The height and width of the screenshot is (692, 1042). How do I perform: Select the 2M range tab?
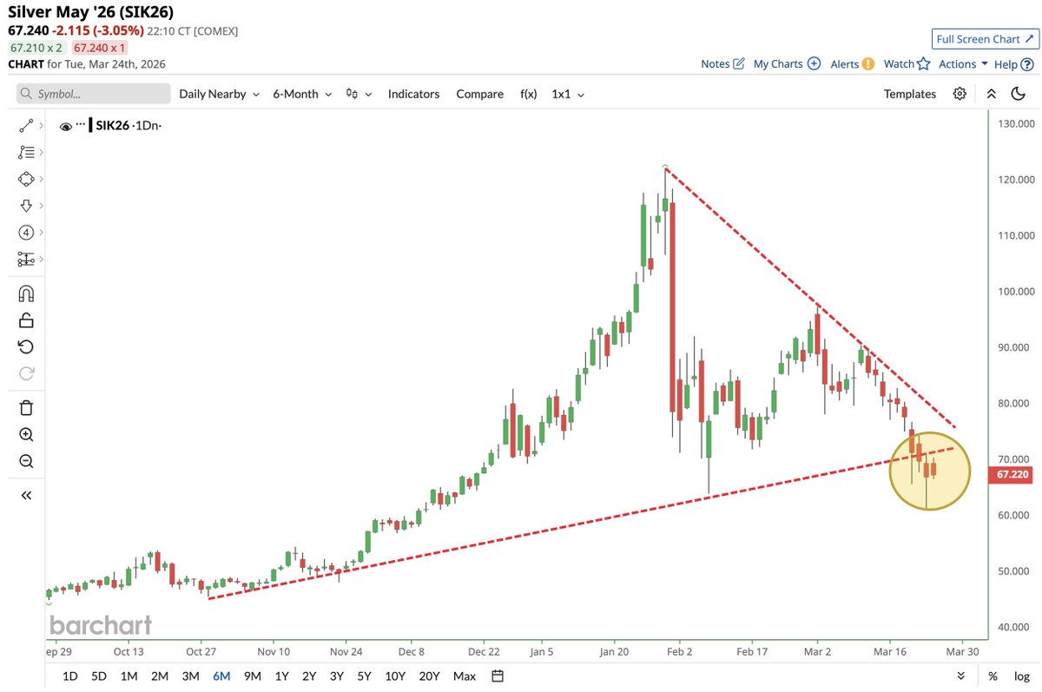pos(160,676)
